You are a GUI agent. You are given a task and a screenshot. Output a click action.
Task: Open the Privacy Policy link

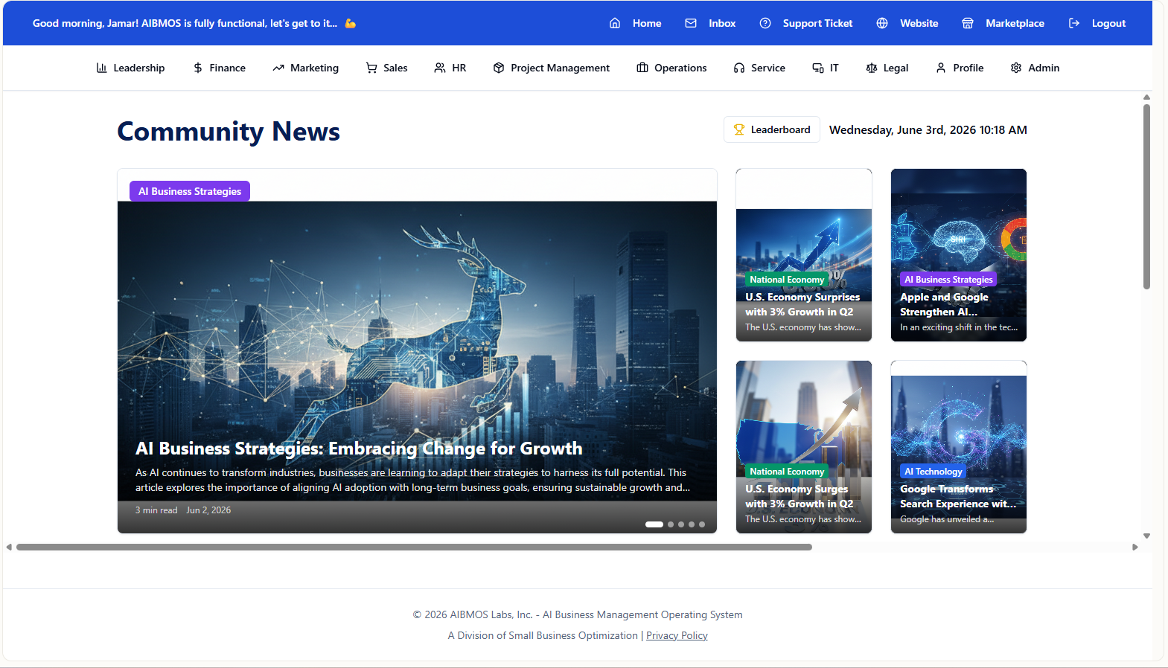tap(677, 635)
